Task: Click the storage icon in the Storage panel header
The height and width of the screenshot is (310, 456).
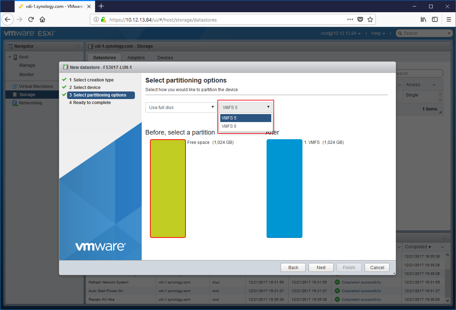Action: click(x=90, y=46)
